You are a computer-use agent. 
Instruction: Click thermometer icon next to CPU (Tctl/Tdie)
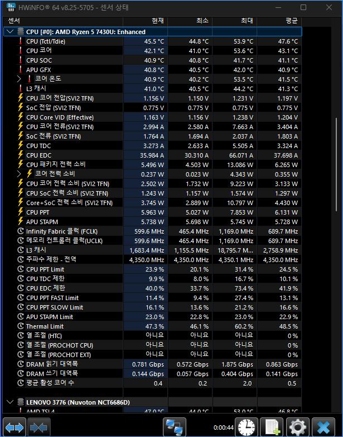[x=21, y=41]
